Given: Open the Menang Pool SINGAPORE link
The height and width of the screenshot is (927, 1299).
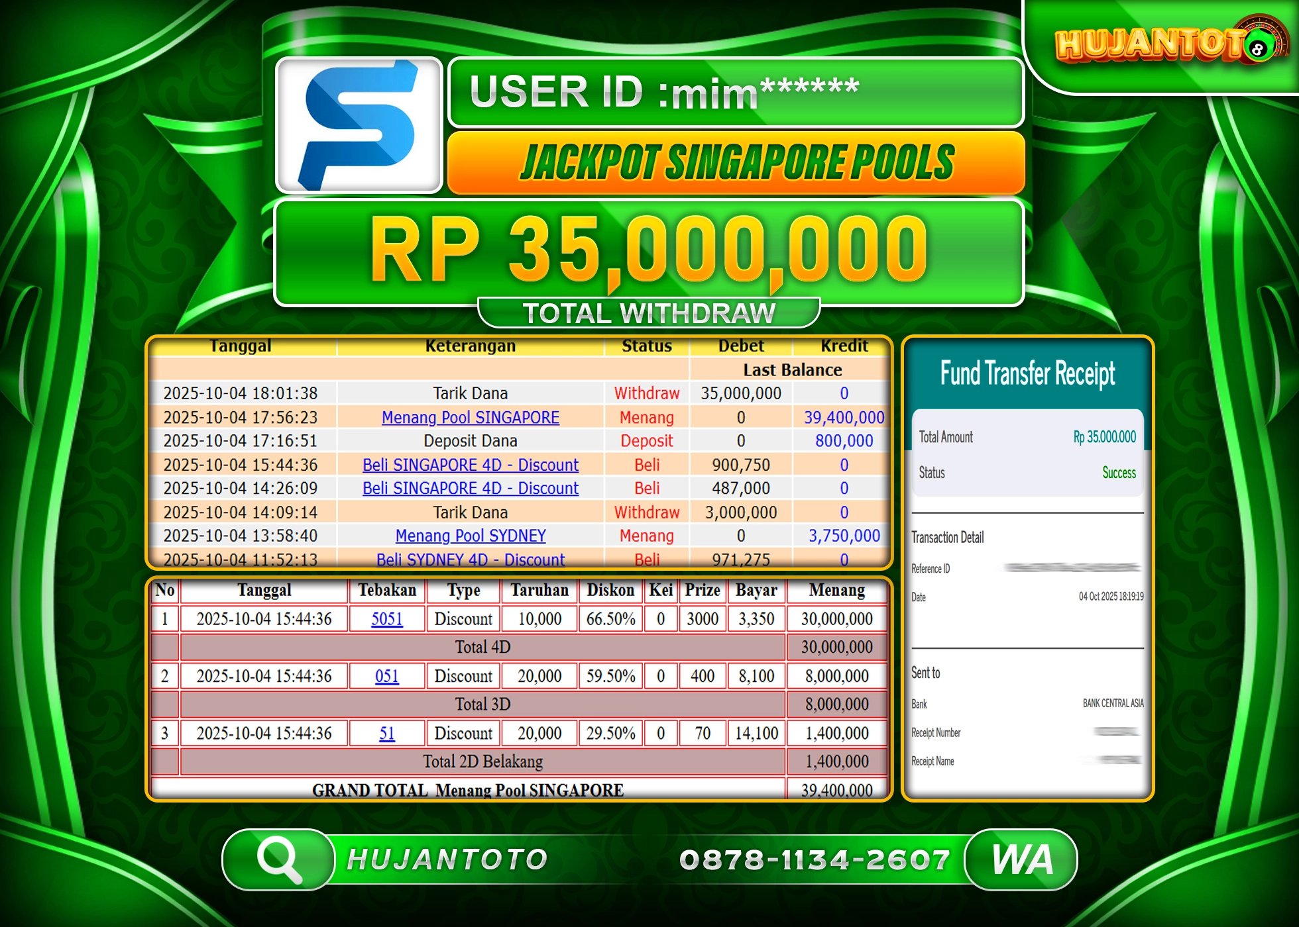Looking at the screenshot, I should [x=469, y=417].
